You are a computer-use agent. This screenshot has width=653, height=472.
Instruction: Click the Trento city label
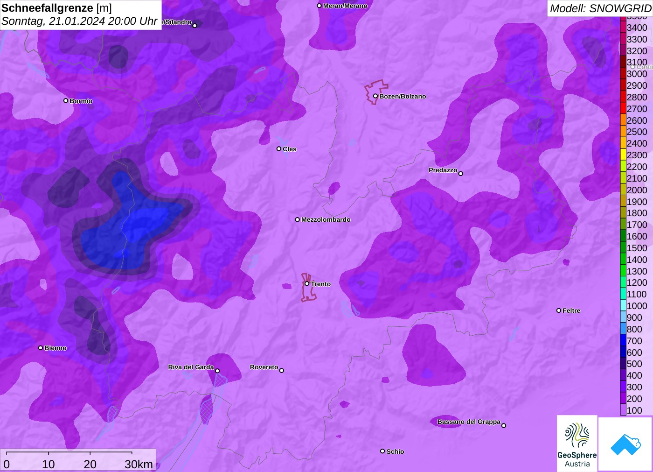tap(321, 284)
